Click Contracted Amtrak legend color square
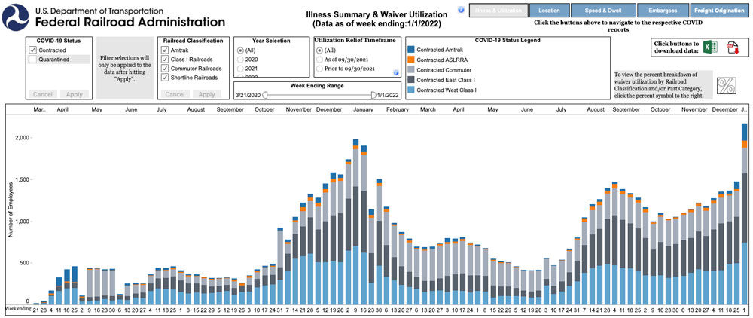The width and height of the screenshot is (753, 318). coord(410,50)
